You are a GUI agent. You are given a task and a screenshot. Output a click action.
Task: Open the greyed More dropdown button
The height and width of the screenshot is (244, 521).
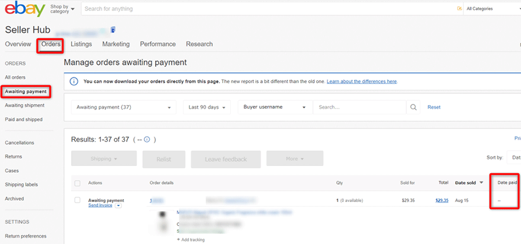(295, 159)
